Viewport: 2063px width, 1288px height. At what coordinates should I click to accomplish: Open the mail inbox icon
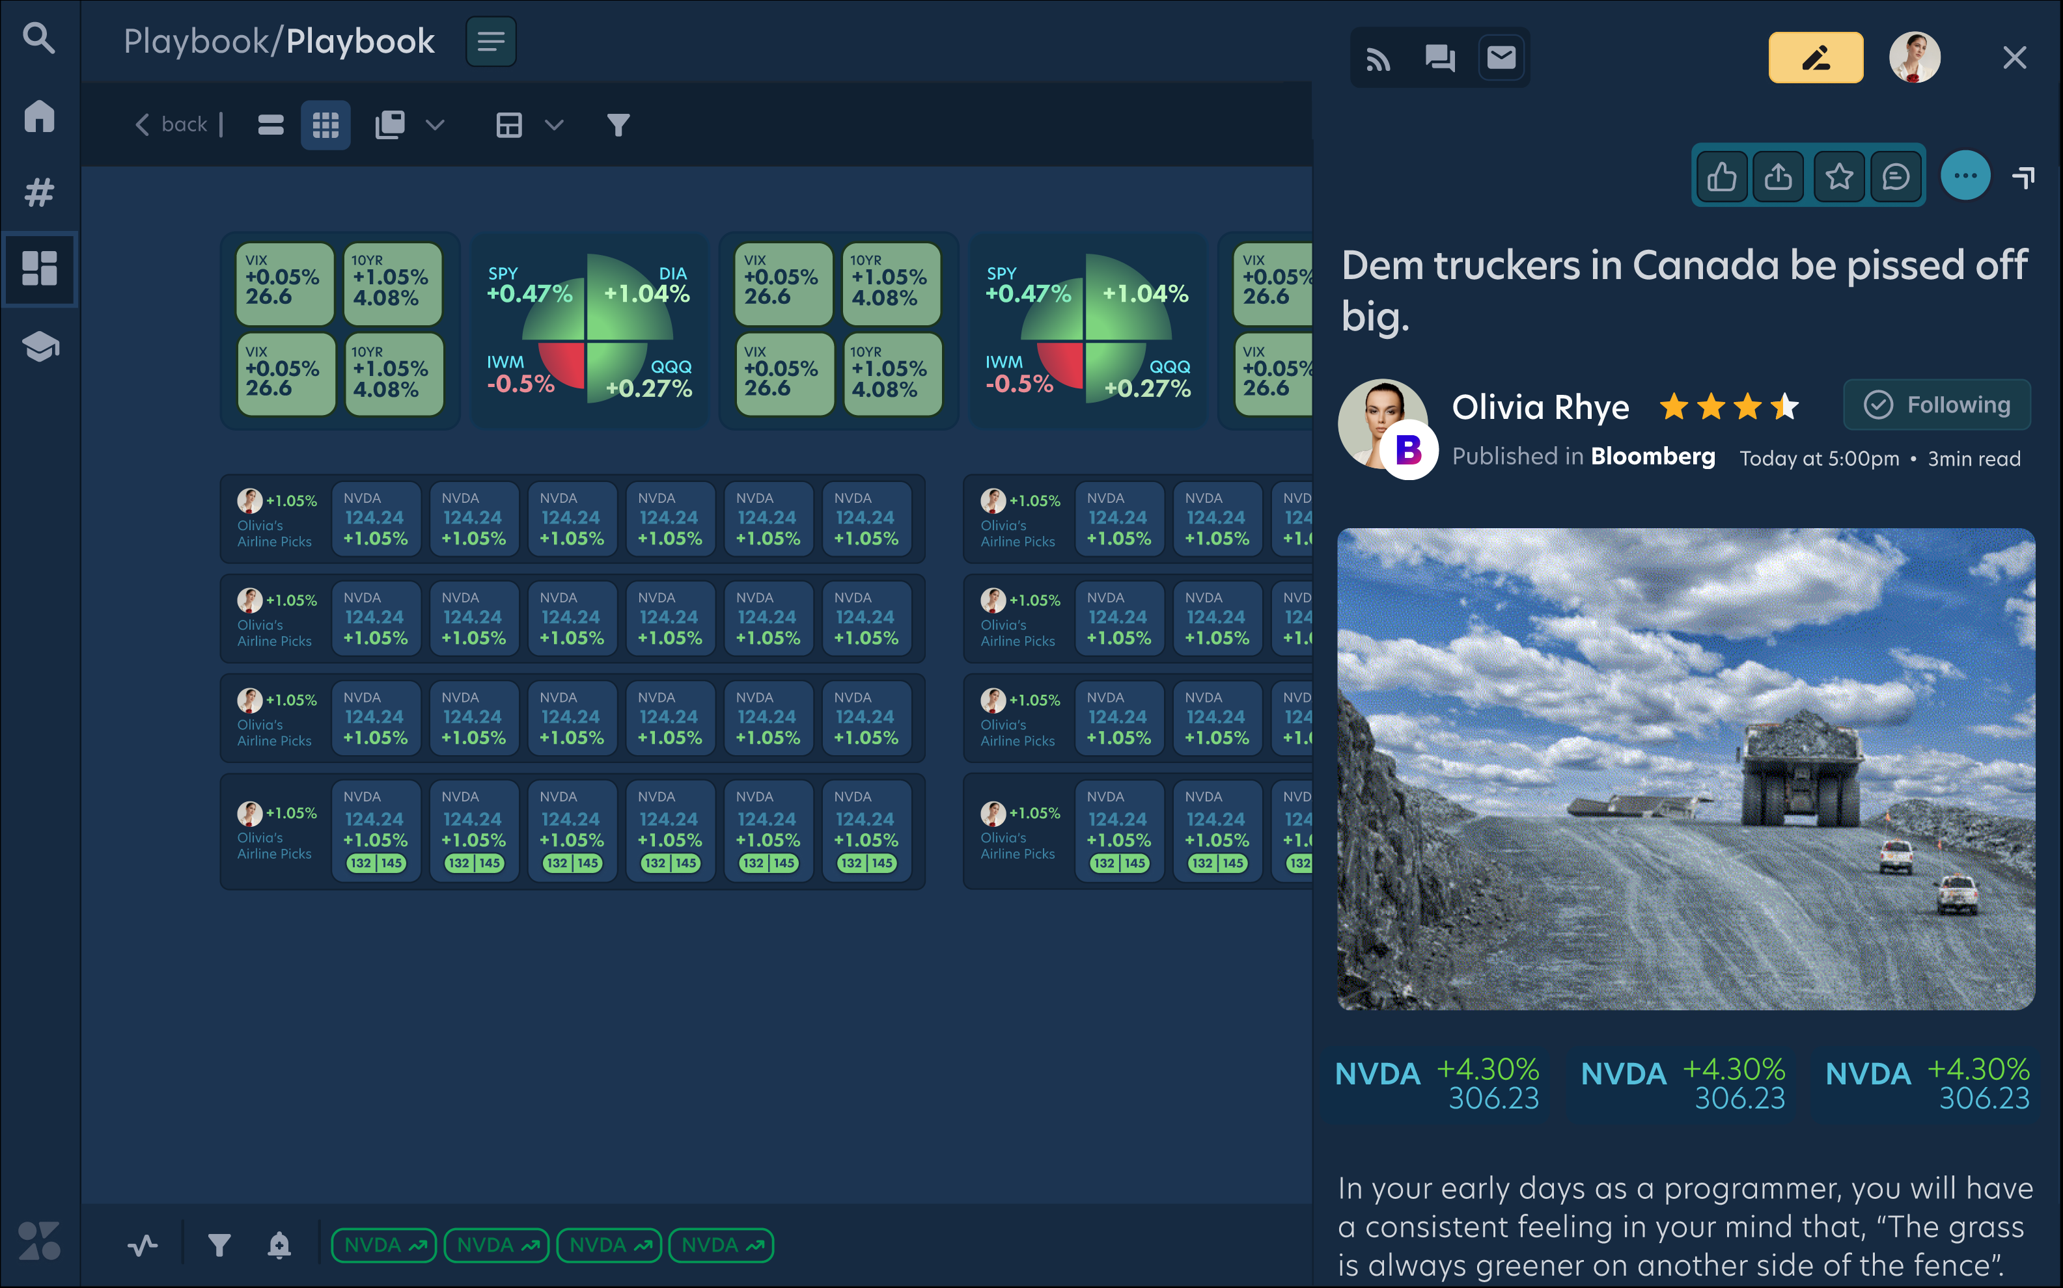1501,57
